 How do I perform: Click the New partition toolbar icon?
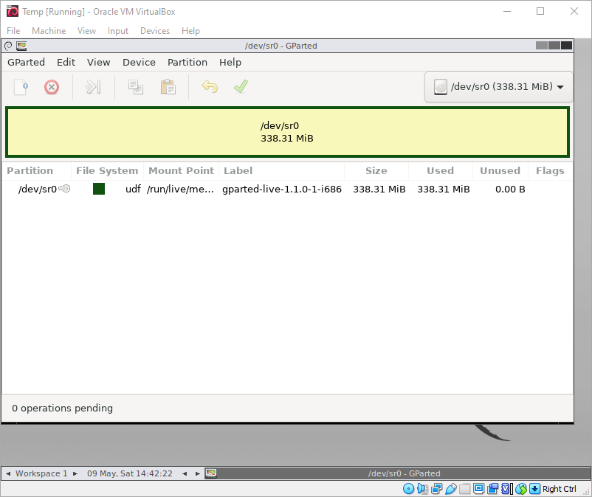click(21, 87)
